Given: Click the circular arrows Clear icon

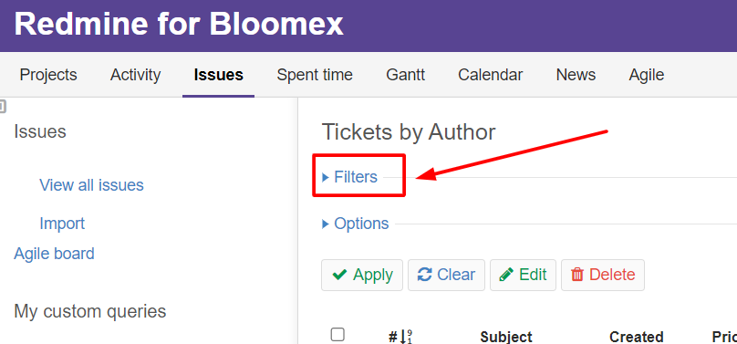Looking at the screenshot, I should pos(424,275).
